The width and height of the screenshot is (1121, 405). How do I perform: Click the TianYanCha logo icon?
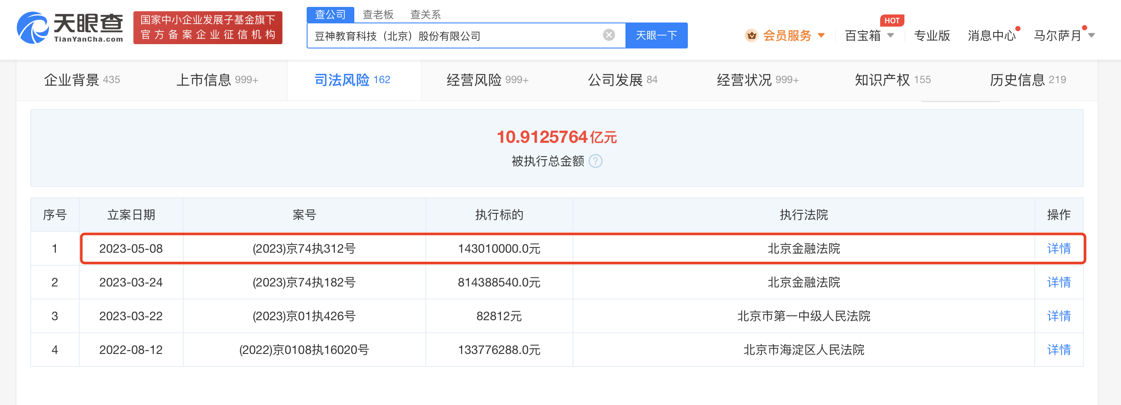pos(32,28)
